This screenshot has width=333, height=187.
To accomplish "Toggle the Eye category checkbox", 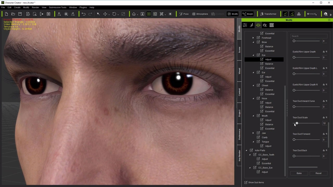I will tap(258, 55).
